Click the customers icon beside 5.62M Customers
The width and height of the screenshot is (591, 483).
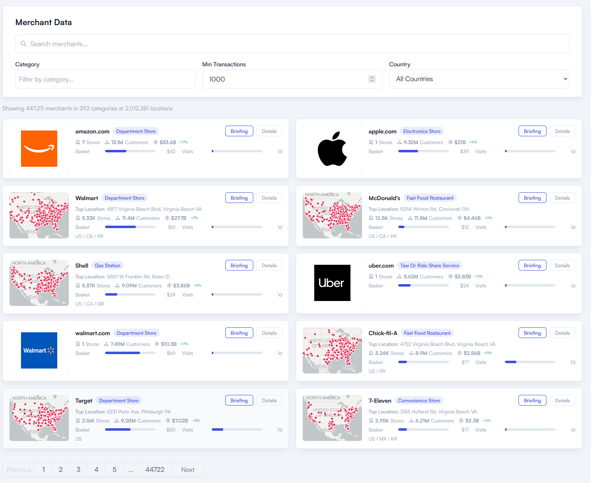tap(399, 277)
